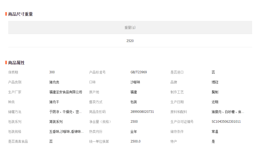Screen dimensions: 256x148
Task: Select the weight value 2520
Action: point(130,41)
